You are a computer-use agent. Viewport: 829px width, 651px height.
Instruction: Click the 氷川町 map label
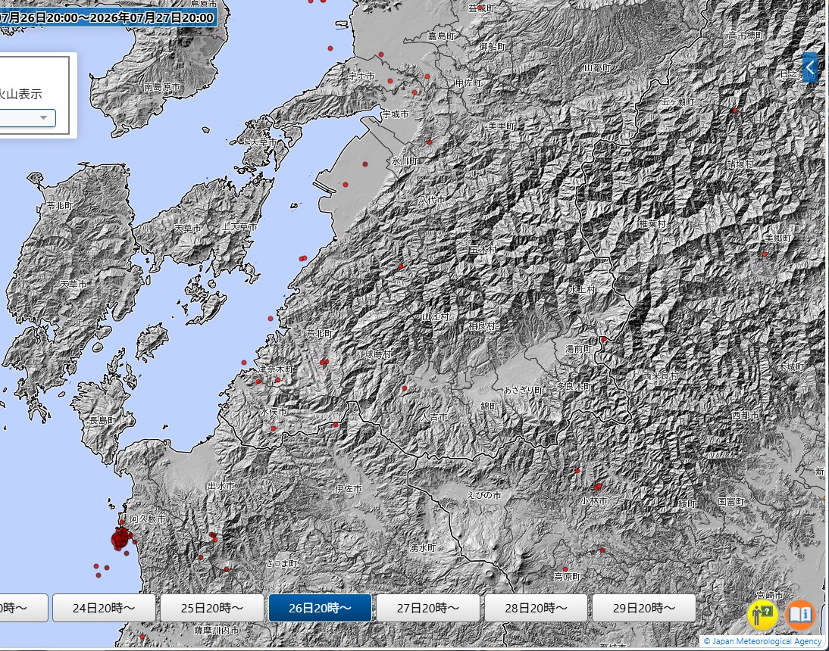[405, 160]
